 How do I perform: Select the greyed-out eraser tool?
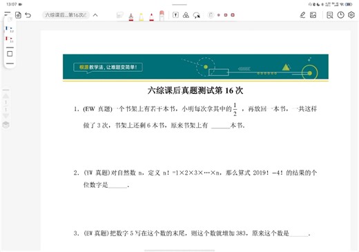pos(120,15)
